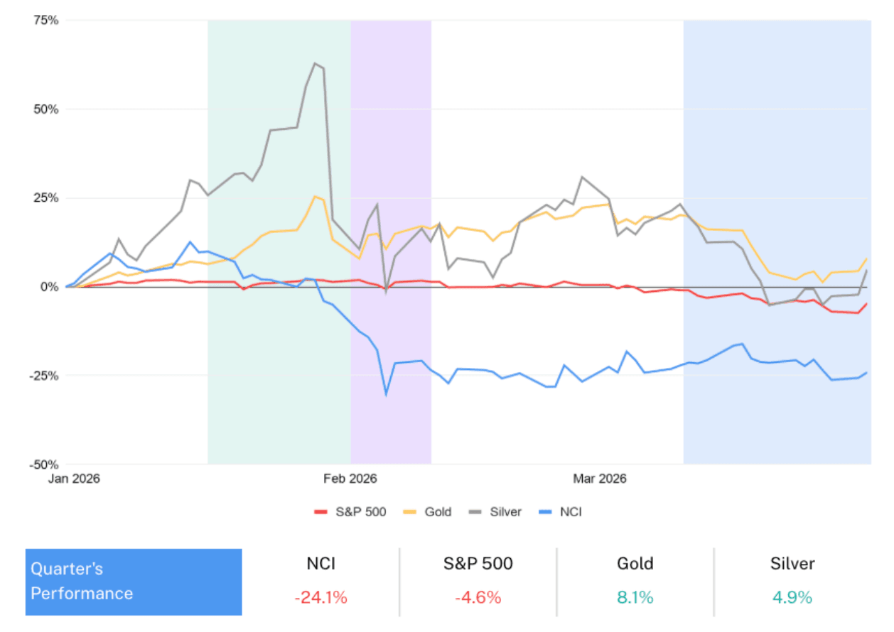This screenshot has width=894, height=632.
Task: Click the Mar 2026 x-axis label
Action: tap(600, 479)
